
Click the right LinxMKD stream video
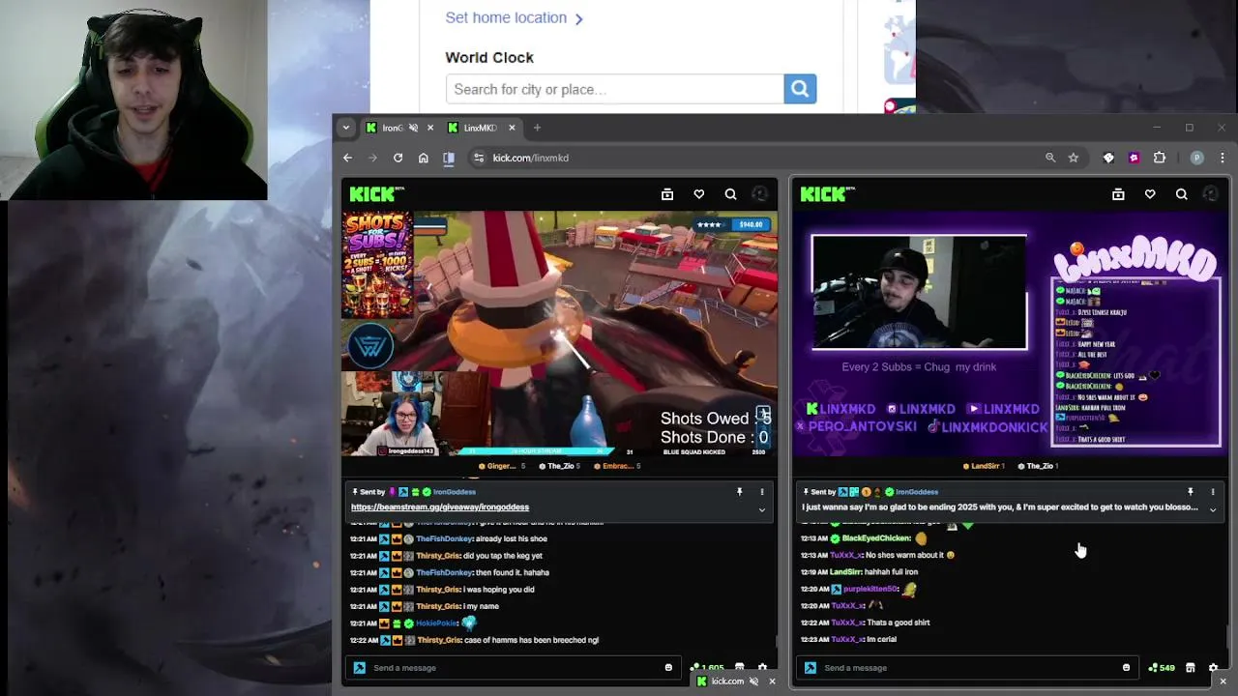point(1010,333)
